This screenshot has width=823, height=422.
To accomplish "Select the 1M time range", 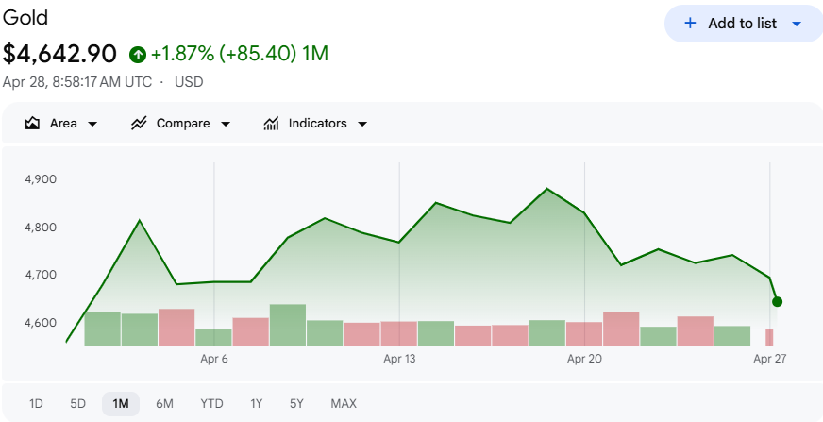I will pyautogui.click(x=121, y=404).
